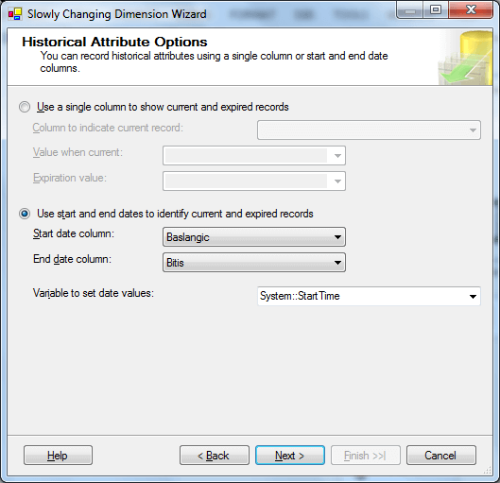Select the single column records radio option
Viewport: 500px width, 483px height.
[x=25, y=107]
